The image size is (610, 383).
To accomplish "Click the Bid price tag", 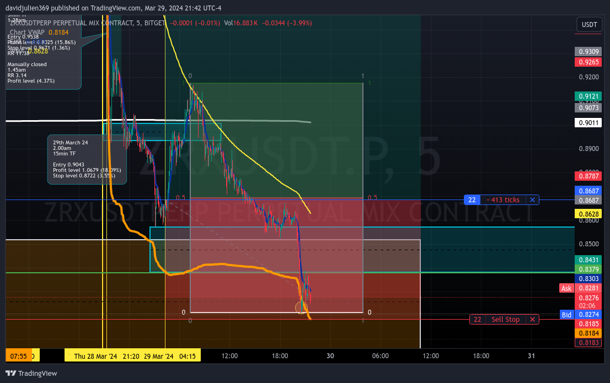I will tap(566, 315).
